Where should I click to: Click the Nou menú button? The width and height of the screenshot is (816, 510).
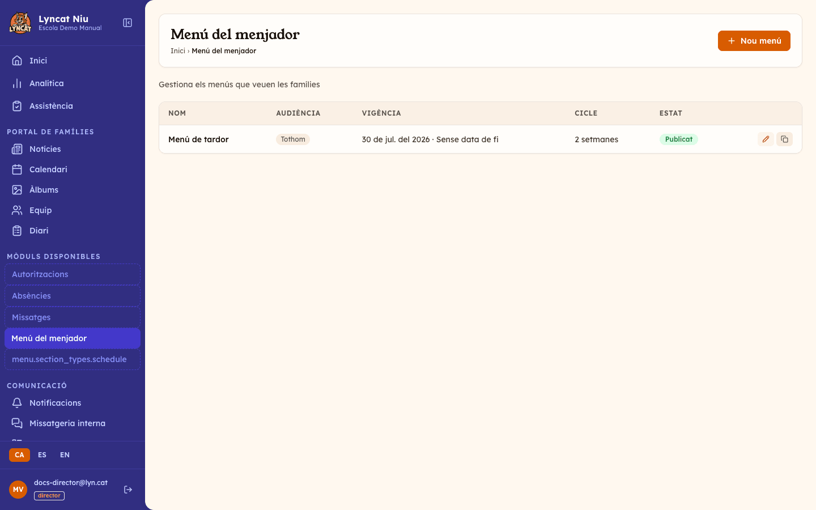tap(754, 41)
